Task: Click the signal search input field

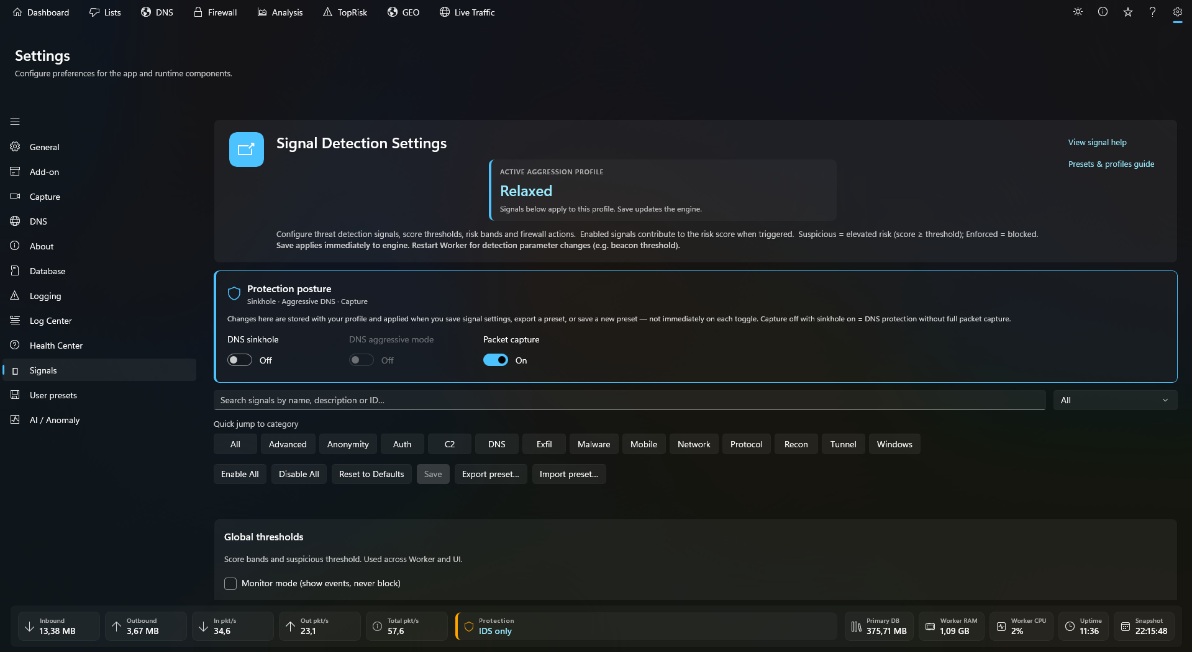Action: click(630, 400)
